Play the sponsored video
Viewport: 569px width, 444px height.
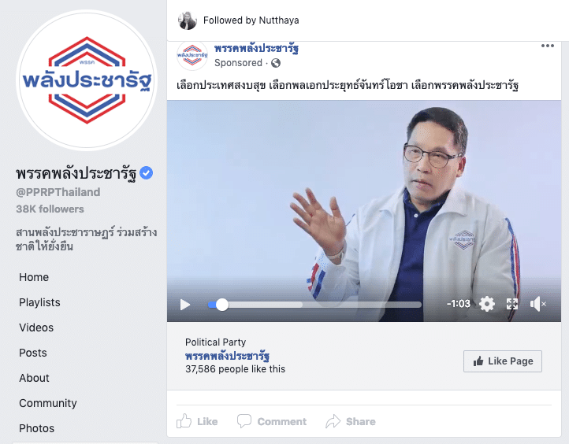(185, 305)
